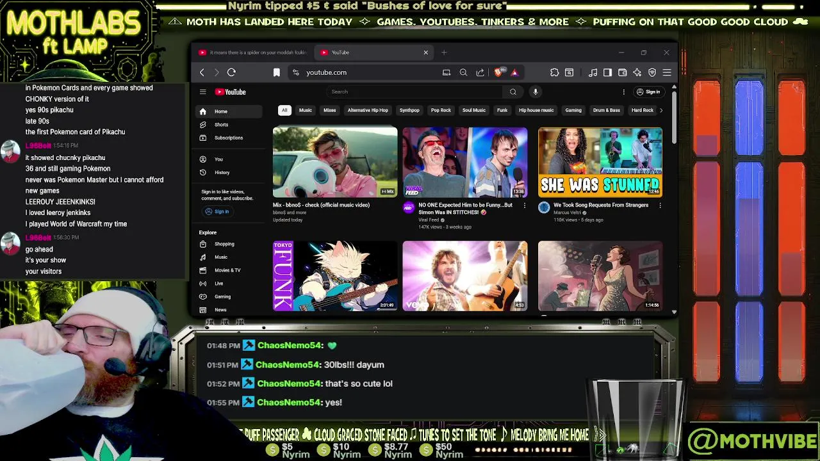The width and height of the screenshot is (820, 461).
Task: Open History in the sidebar
Action: pyautogui.click(x=229, y=172)
